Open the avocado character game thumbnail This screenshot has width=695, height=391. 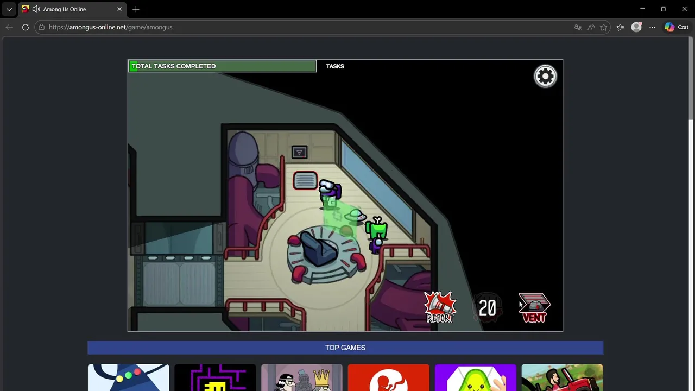coord(475,377)
